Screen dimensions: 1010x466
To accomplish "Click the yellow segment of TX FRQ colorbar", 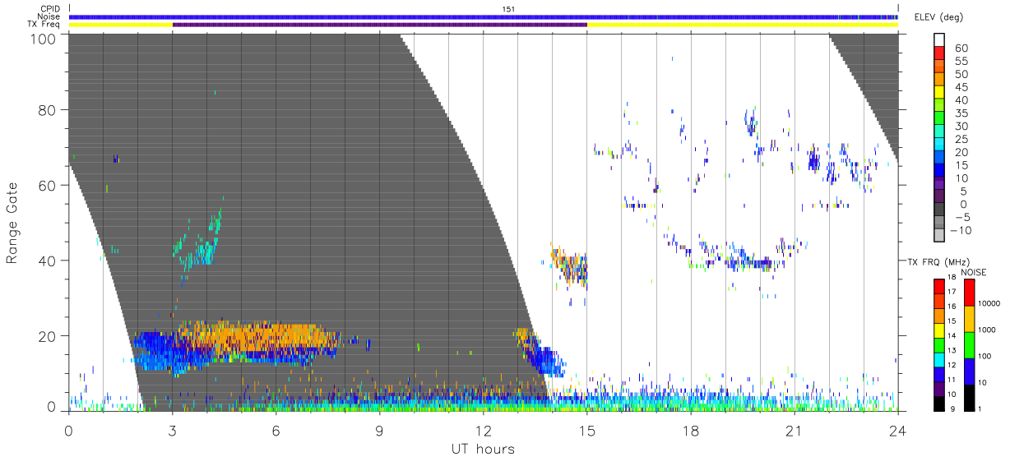I will (x=939, y=330).
